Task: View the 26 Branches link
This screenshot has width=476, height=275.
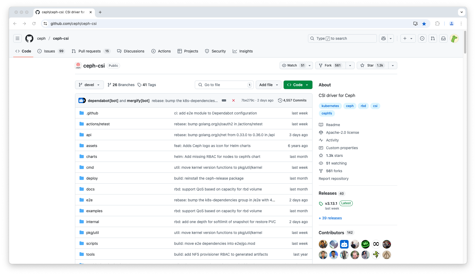Action: pos(121,85)
